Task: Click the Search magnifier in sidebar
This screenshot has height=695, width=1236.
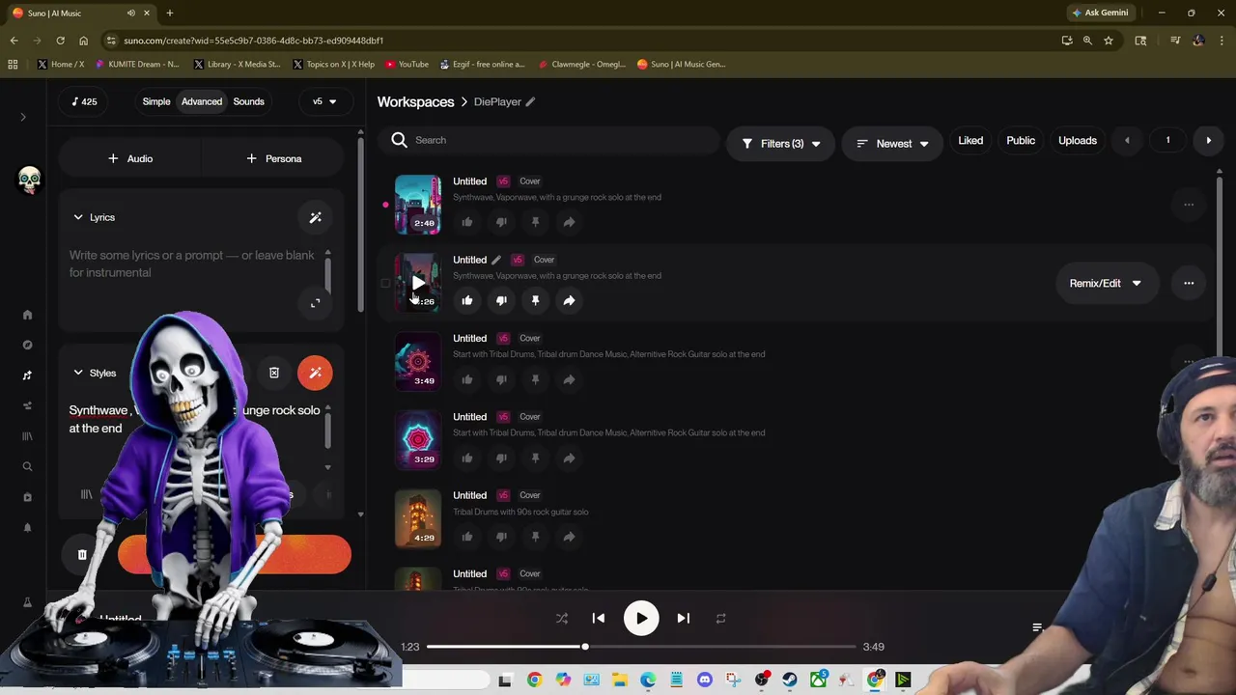Action: [27, 467]
